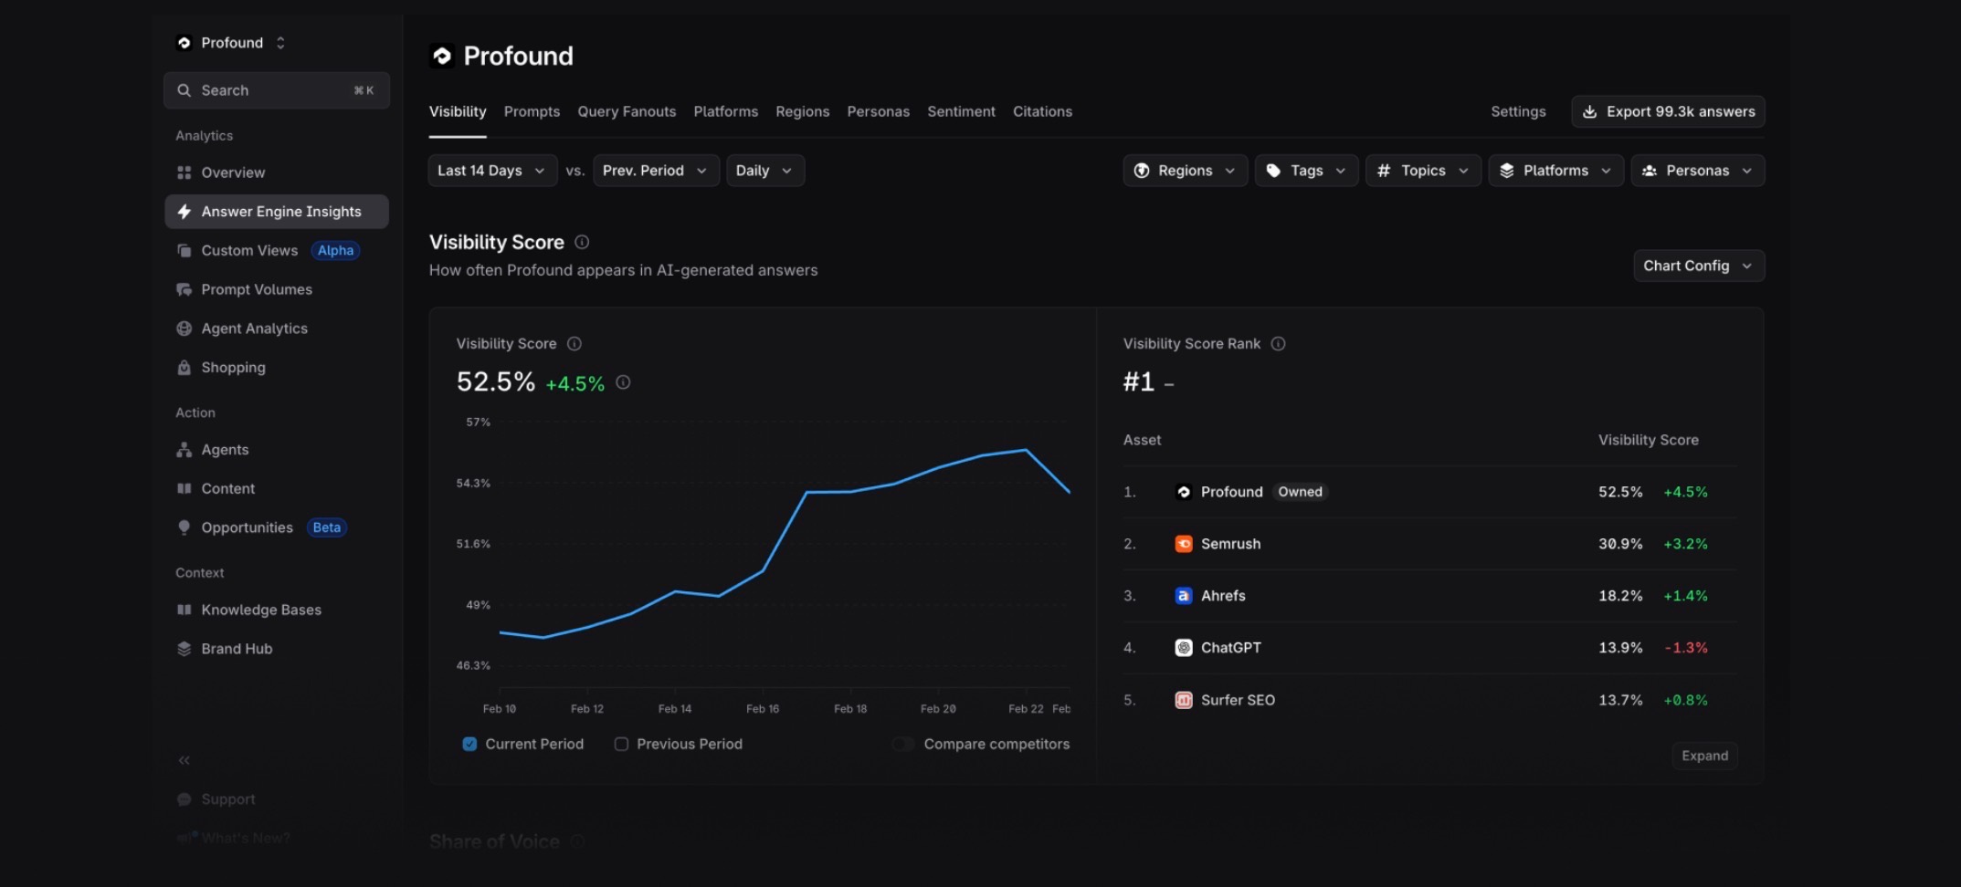
Task: Open the Personas filter dropdown
Action: pyautogui.click(x=1697, y=171)
